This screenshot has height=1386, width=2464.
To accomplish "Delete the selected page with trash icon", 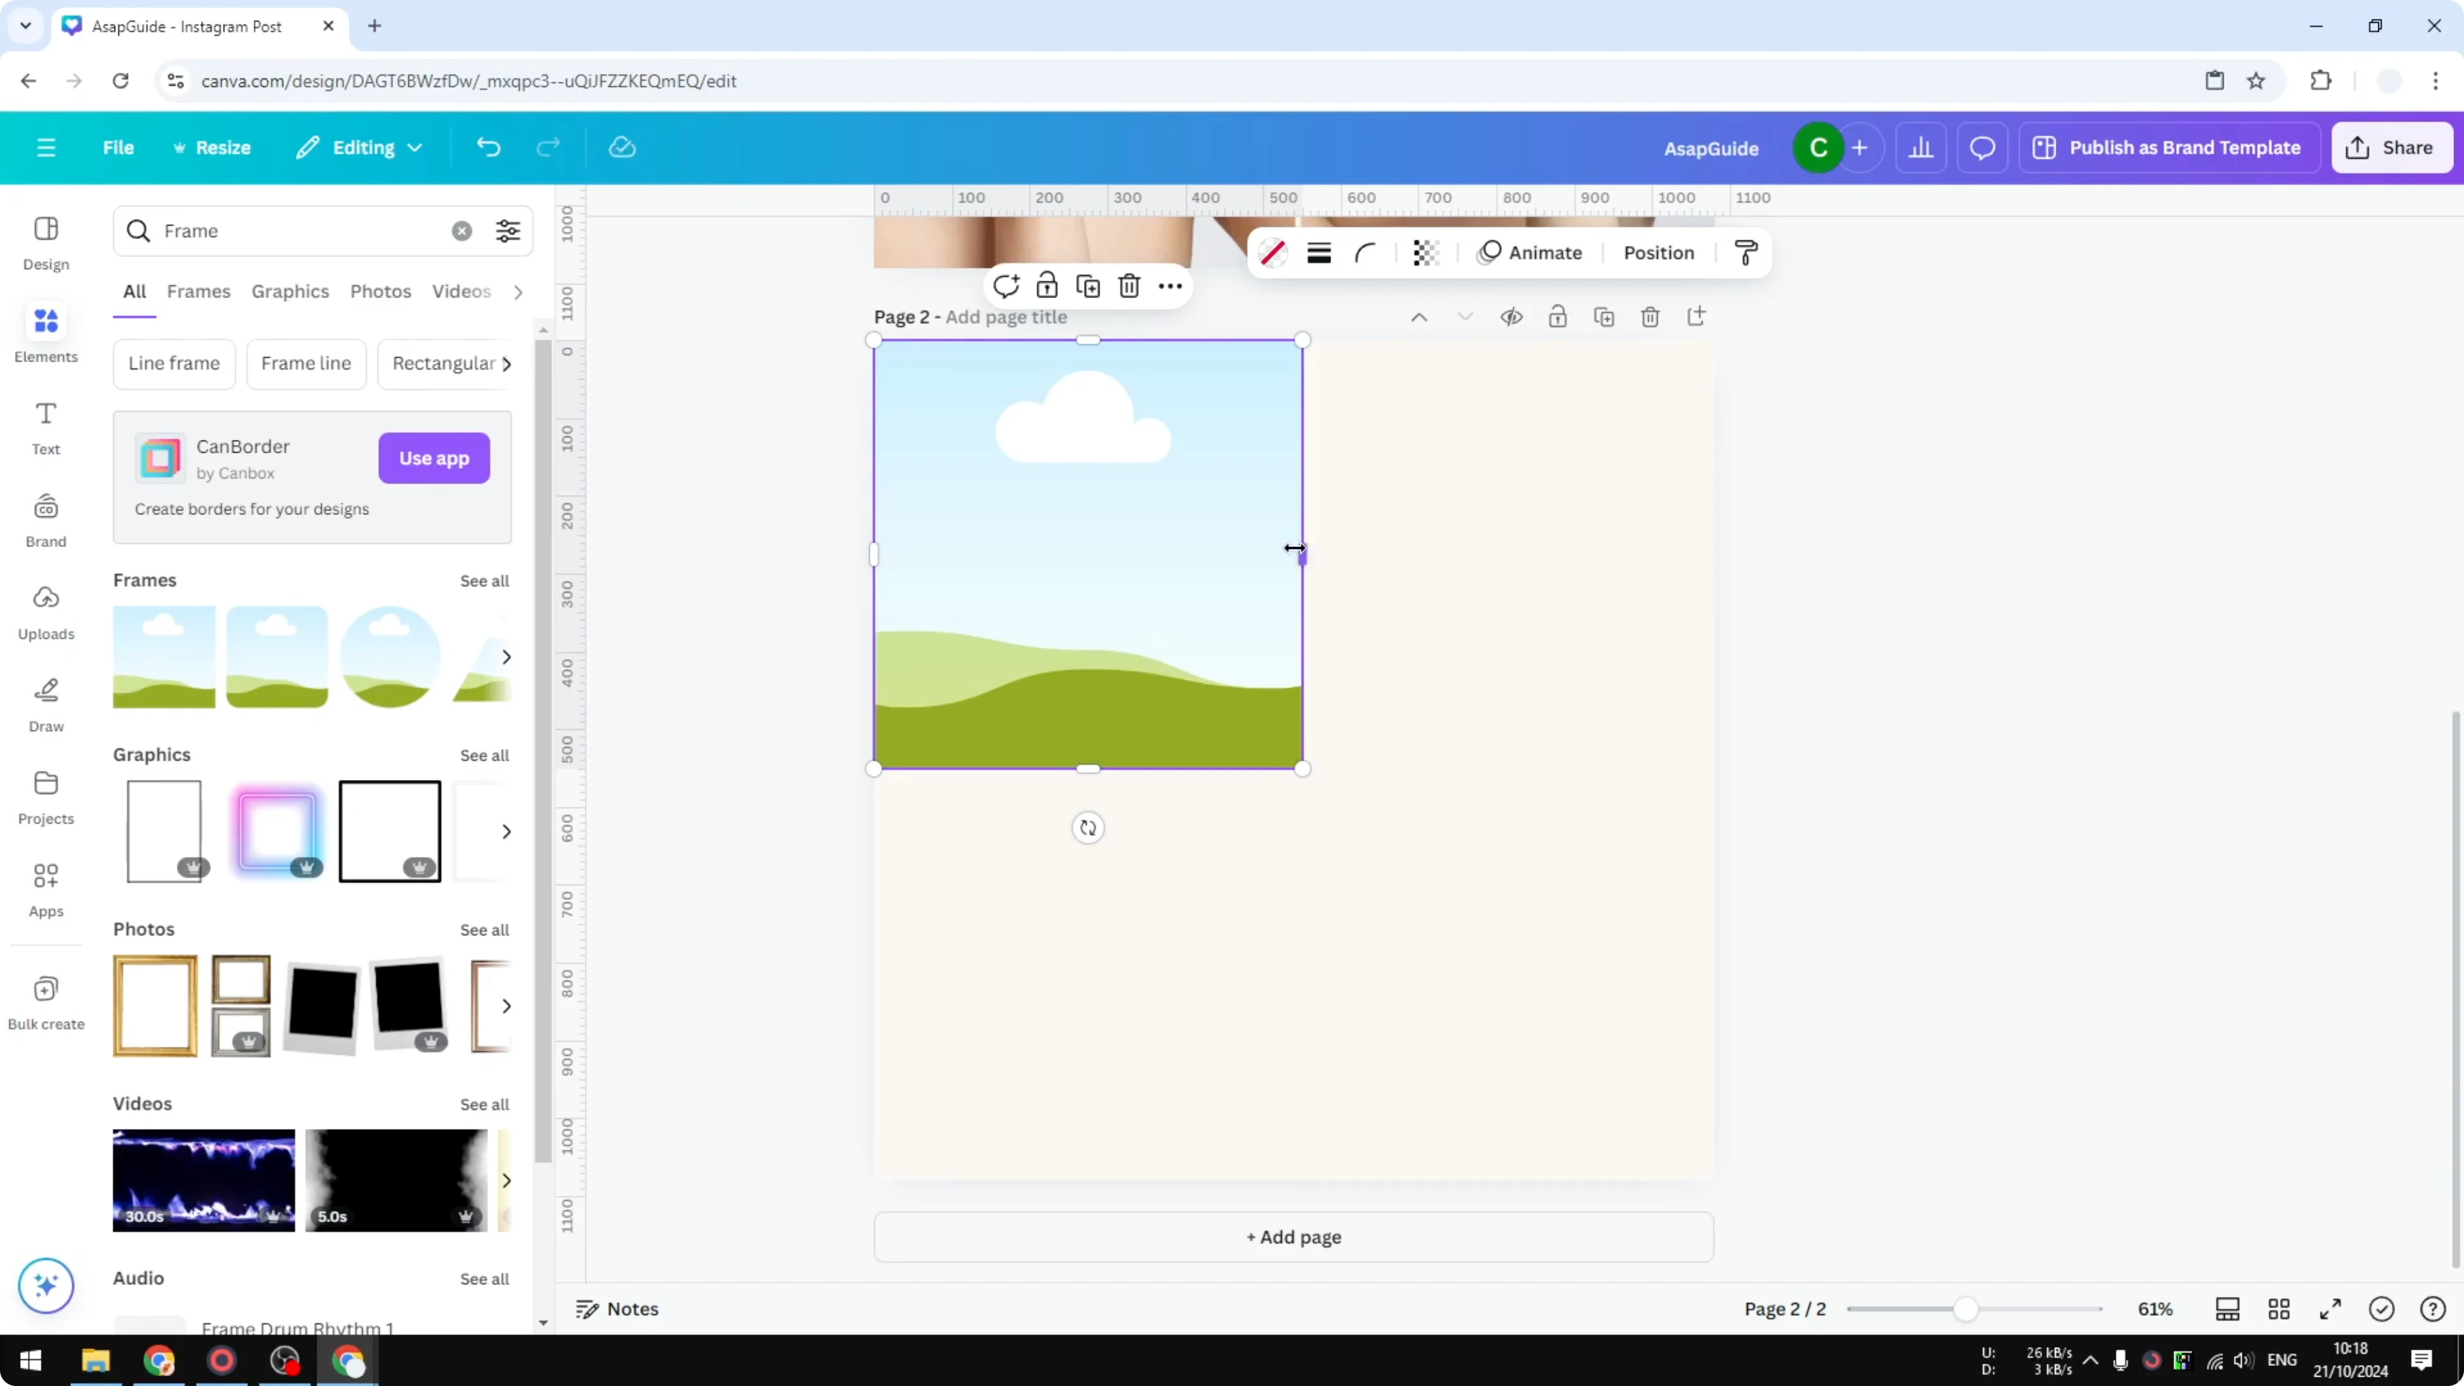I will pos(1651,315).
